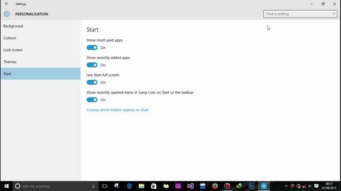Viewport: 341px width, 191px height.
Task: Switch to the Settings app taskbar icon
Action: pos(264,186)
